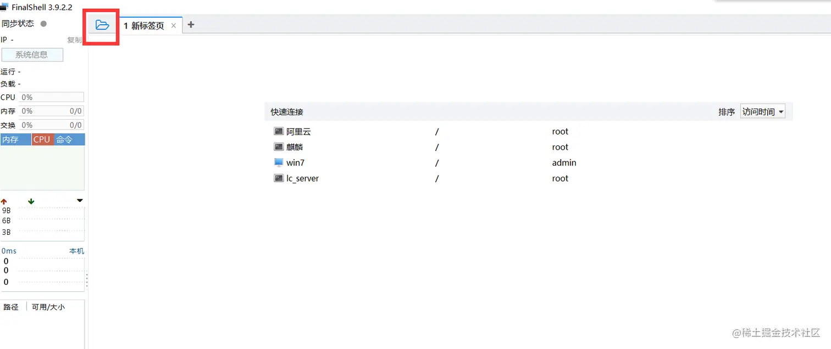Open the 访问时间 sort dropdown

[x=763, y=112]
